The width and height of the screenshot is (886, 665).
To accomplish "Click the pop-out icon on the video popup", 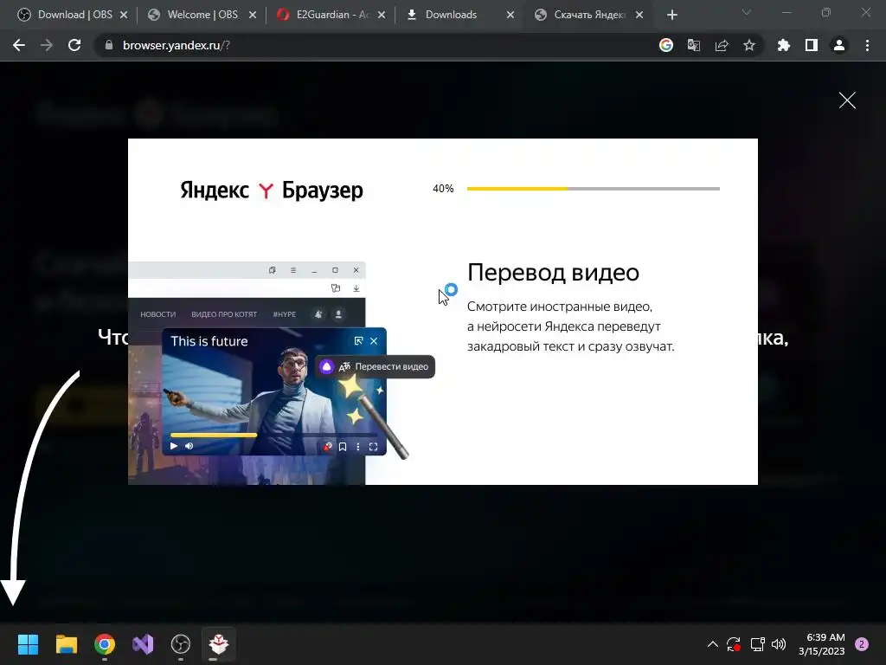I will click(358, 341).
